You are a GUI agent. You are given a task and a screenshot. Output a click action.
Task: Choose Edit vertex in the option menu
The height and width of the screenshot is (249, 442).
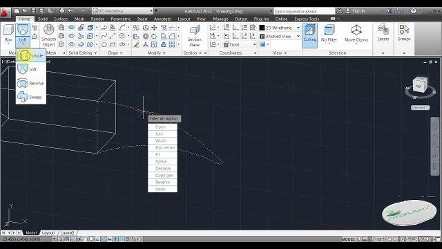pos(162,147)
